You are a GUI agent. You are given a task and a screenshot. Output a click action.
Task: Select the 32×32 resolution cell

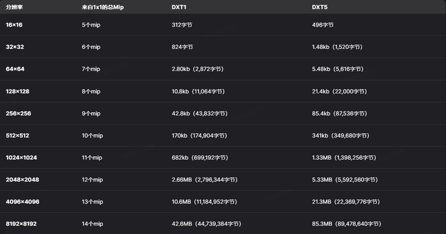(x=15, y=47)
